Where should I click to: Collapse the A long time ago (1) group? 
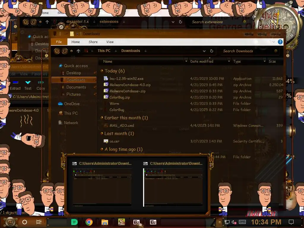click(x=102, y=149)
